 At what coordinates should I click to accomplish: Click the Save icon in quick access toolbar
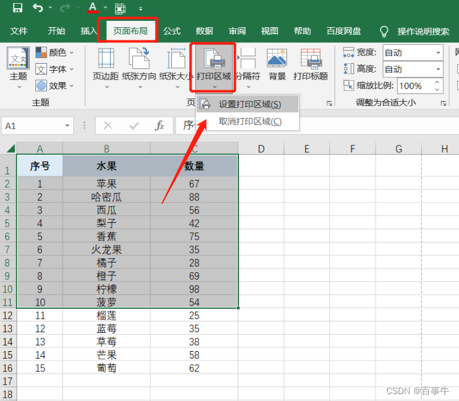click(18, 8)
